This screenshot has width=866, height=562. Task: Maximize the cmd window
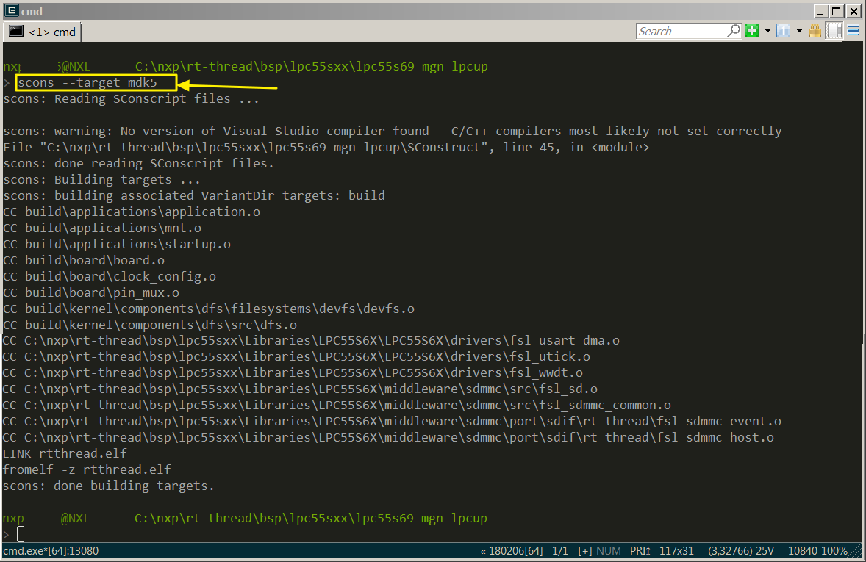836,11
